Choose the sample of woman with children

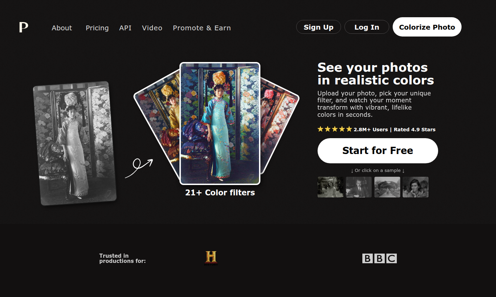click(415, 187)
